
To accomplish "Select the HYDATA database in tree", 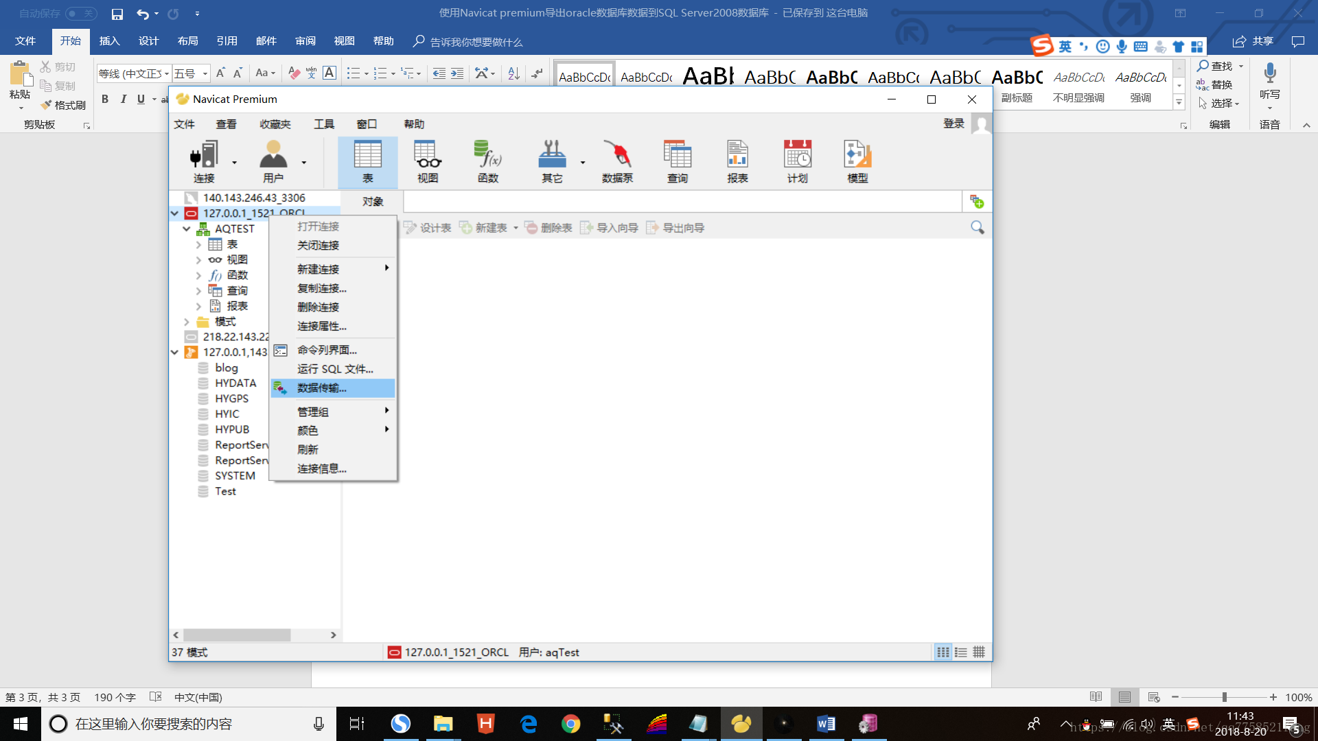I will coord(235,383).
